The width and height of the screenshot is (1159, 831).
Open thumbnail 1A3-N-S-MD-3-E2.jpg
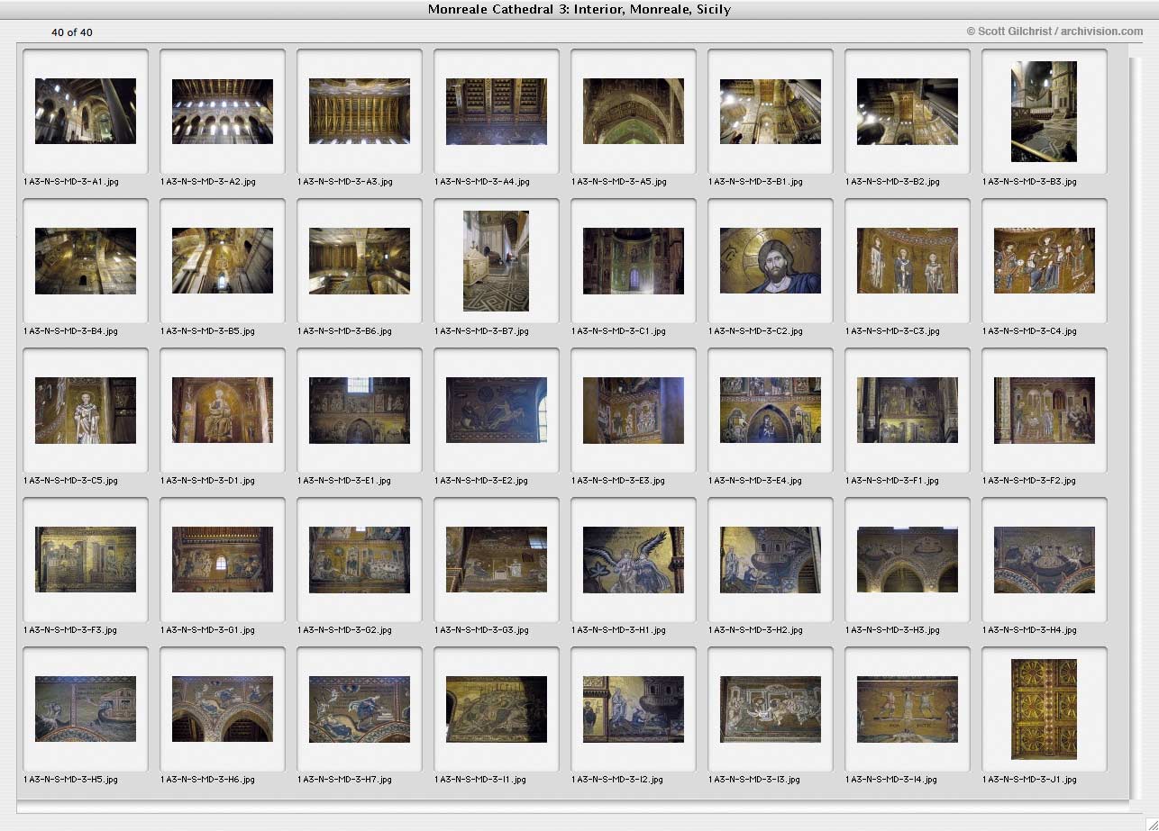pyautogui.click(x=497, y=410)
